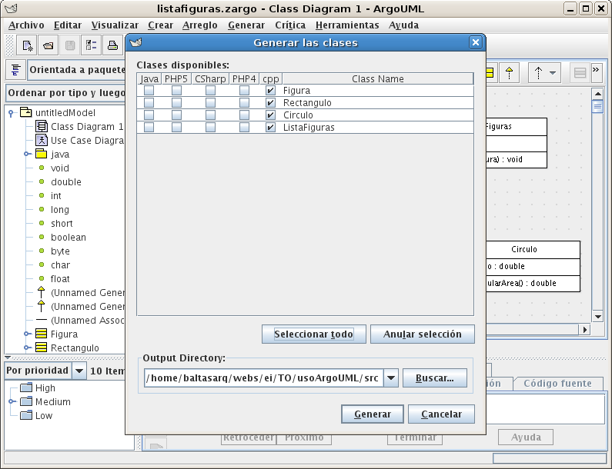
Task: Uncheck cpp generation for Circulo
Action: coord(270,115)
